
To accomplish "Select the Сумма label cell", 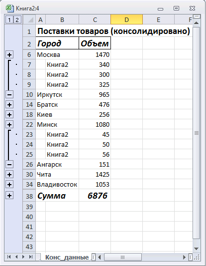I will [x=57, y=196].
